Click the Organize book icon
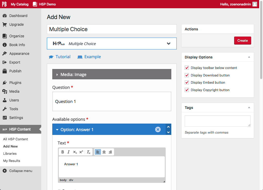The width and height of the screenshot is (263, 190). tap(5, 36)
